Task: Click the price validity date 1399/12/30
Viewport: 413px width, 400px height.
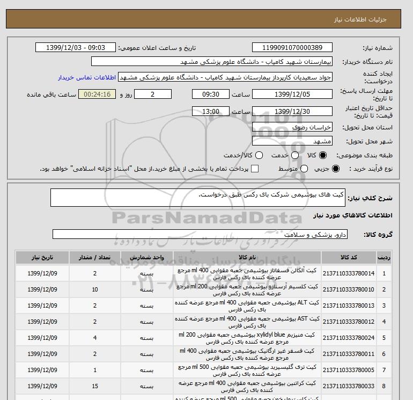Action: coord(292,111)
